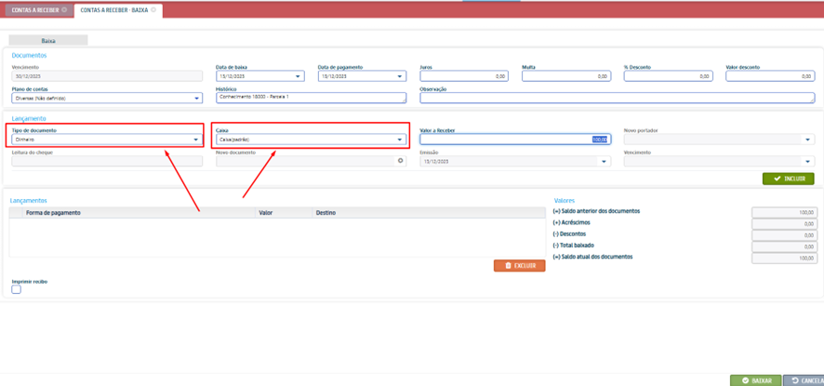Viewport: 824px width, 386px height.
Task: Click the Incluir button with checkmark
Action: (788, 179)
